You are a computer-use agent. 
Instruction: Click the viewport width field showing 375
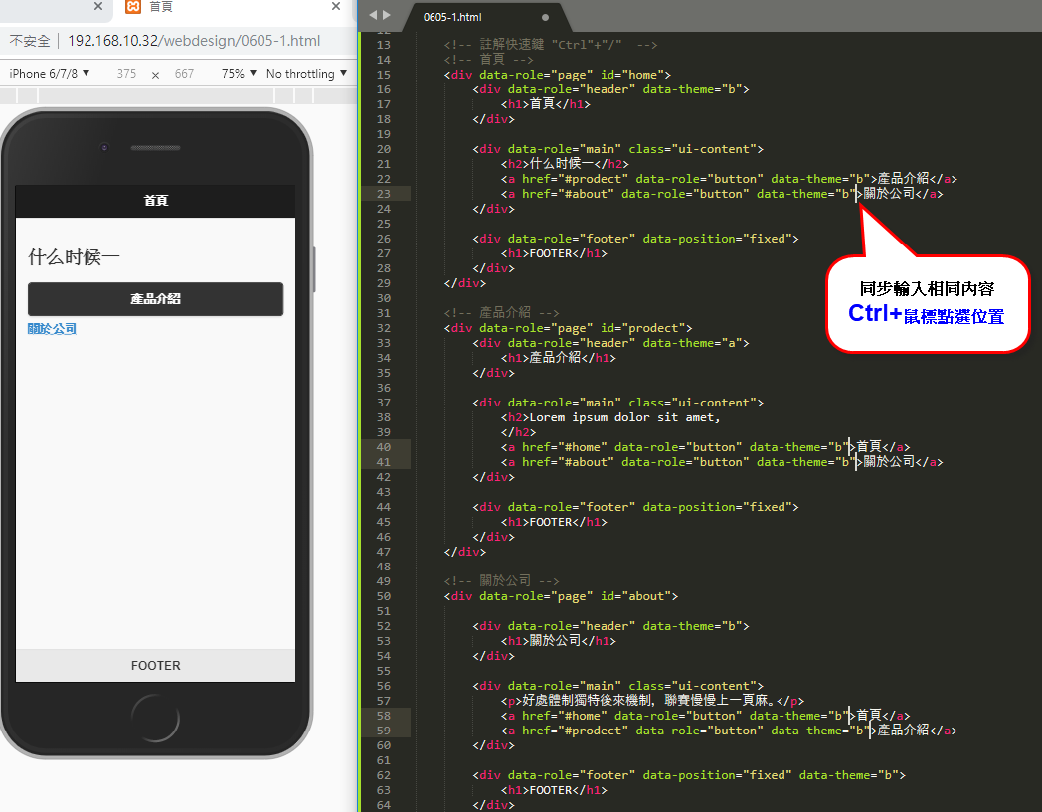click(x=126, y=74)
